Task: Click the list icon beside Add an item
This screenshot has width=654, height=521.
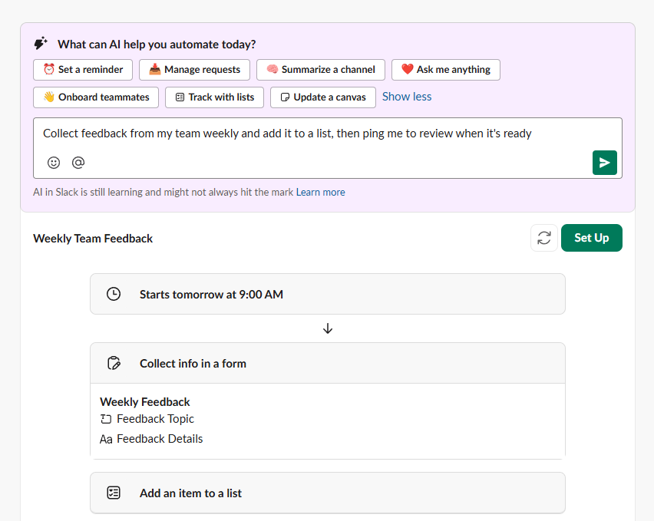Action: [114, 493]
